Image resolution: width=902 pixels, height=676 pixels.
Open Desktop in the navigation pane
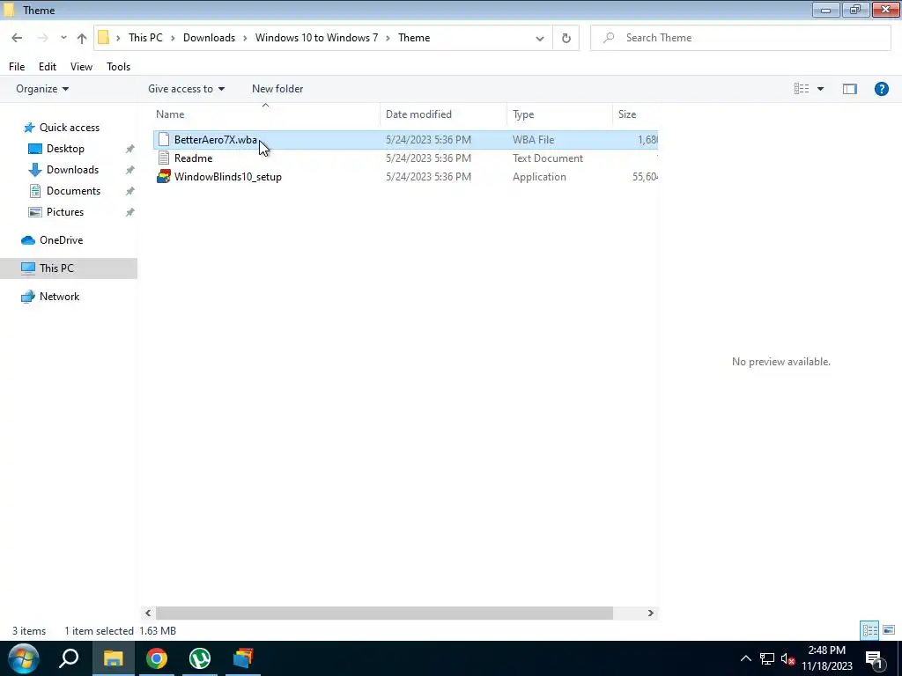[65, 149]
